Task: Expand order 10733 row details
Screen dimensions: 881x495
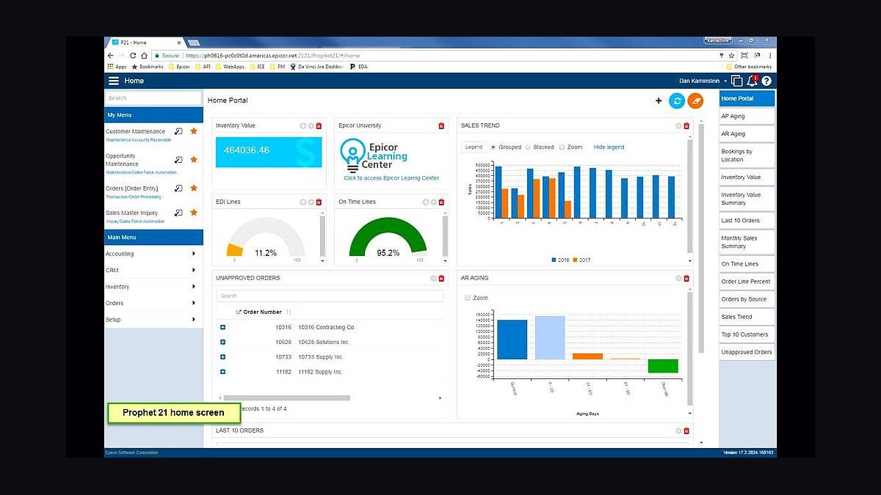Action: point(222,357)
